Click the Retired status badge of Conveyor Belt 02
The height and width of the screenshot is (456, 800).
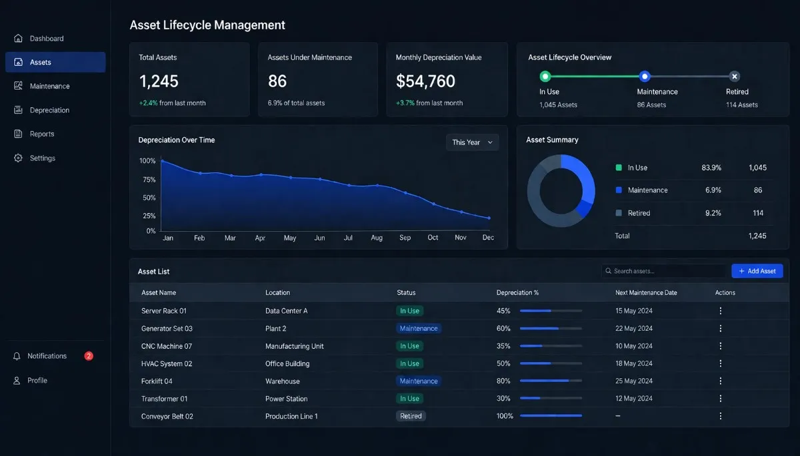(411, 416)
